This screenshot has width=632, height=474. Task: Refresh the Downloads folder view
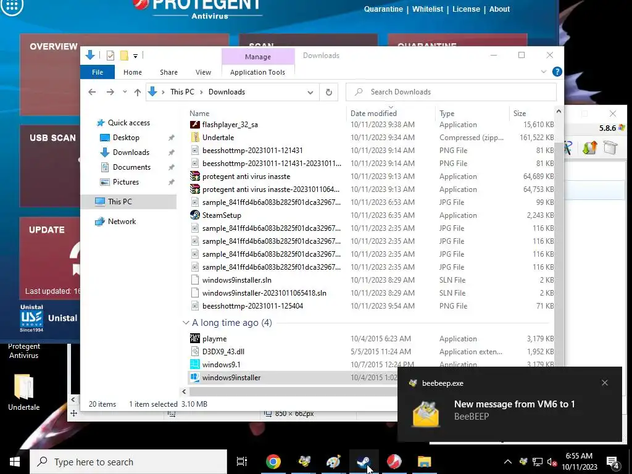pos(328,92)
